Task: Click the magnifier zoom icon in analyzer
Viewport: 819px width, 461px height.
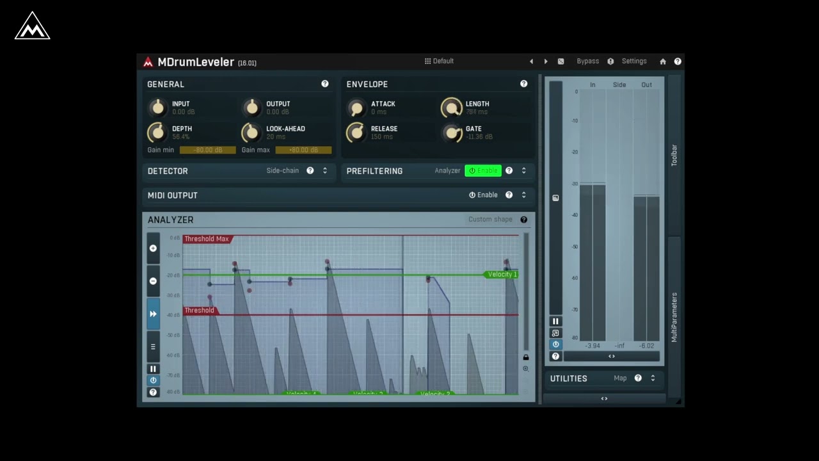Action: pyautogui.click(x=526, y=369)
